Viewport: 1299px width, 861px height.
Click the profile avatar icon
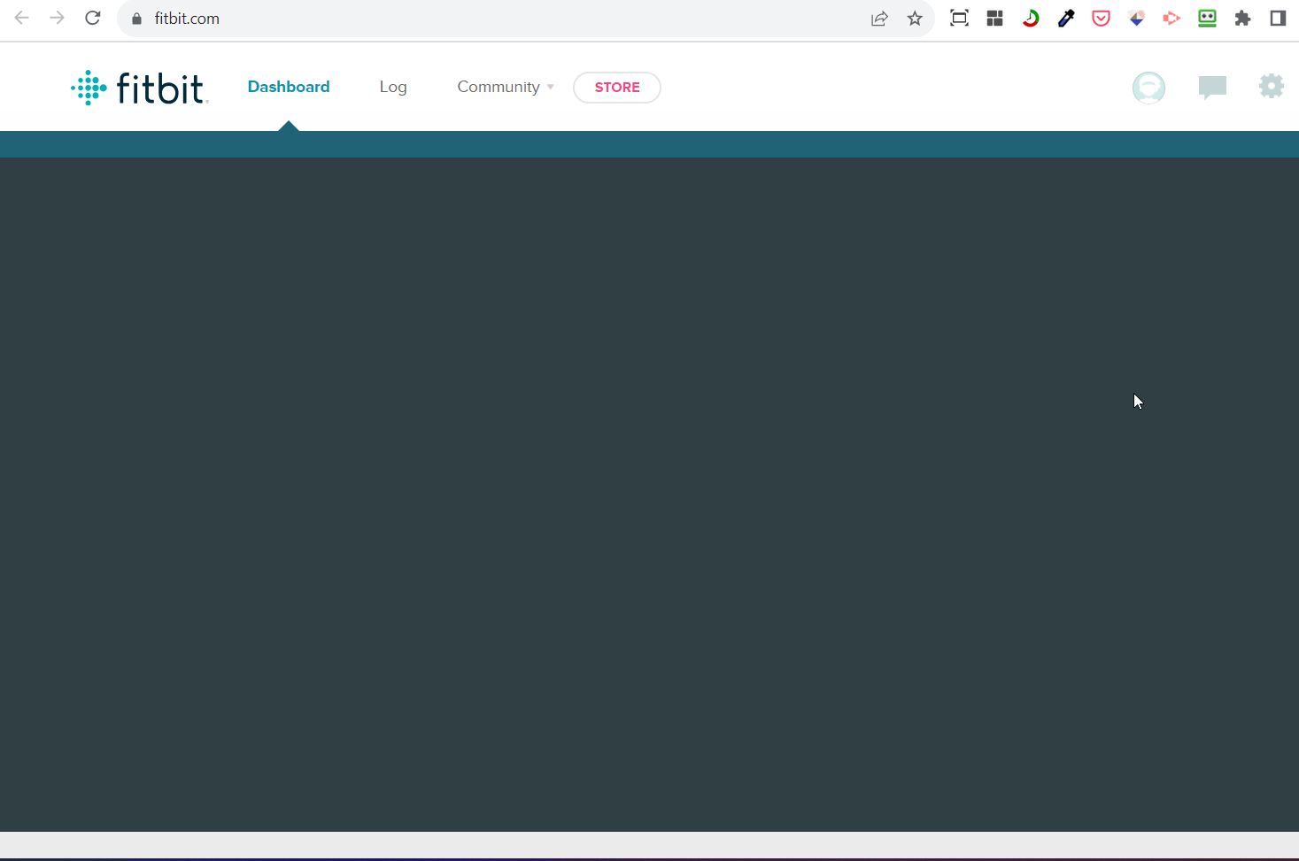[1148, 88]
